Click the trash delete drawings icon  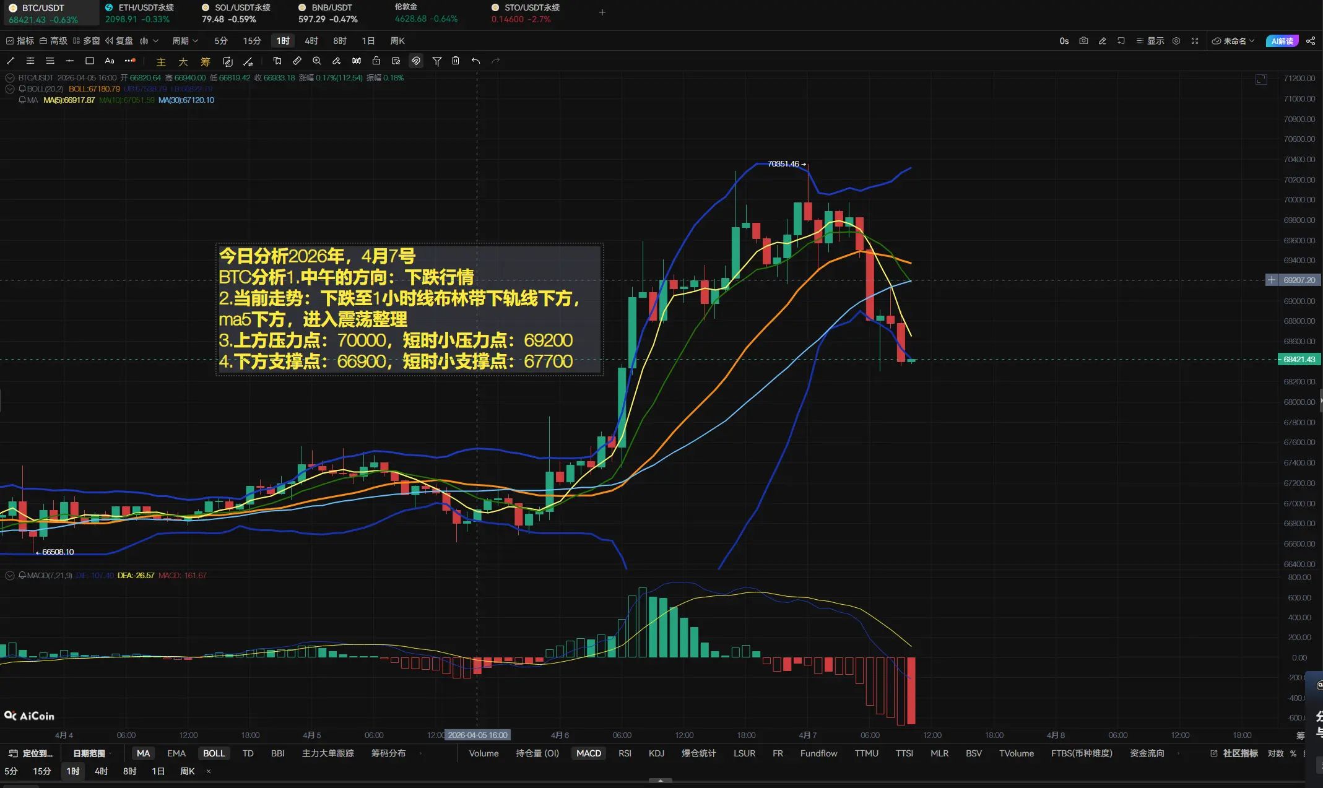tap(456, 61)
